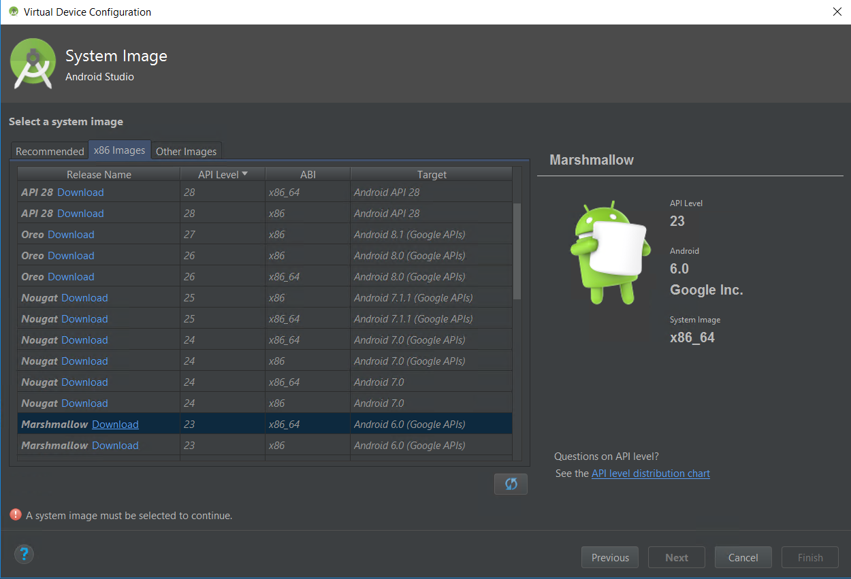
Task: Sort by the Release Name column header
Action: (x=99, y=175)
